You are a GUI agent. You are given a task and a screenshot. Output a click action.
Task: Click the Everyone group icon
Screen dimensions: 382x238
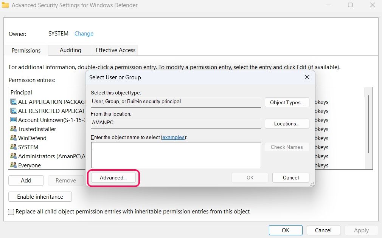pos(14,165)
